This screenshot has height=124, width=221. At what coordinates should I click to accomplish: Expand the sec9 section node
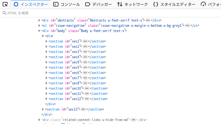point(46,62)
